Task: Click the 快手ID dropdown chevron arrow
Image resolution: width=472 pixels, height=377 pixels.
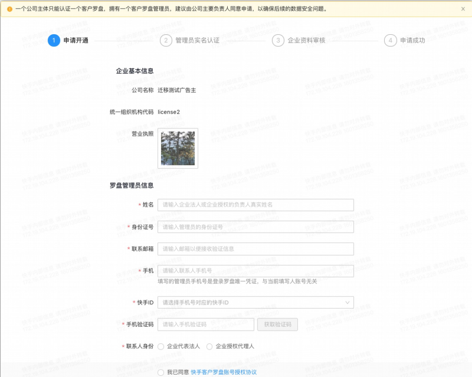Action: [347, 302]
